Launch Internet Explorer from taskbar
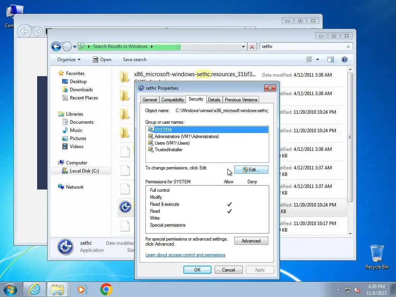396x297 pixels. (34, 289)
